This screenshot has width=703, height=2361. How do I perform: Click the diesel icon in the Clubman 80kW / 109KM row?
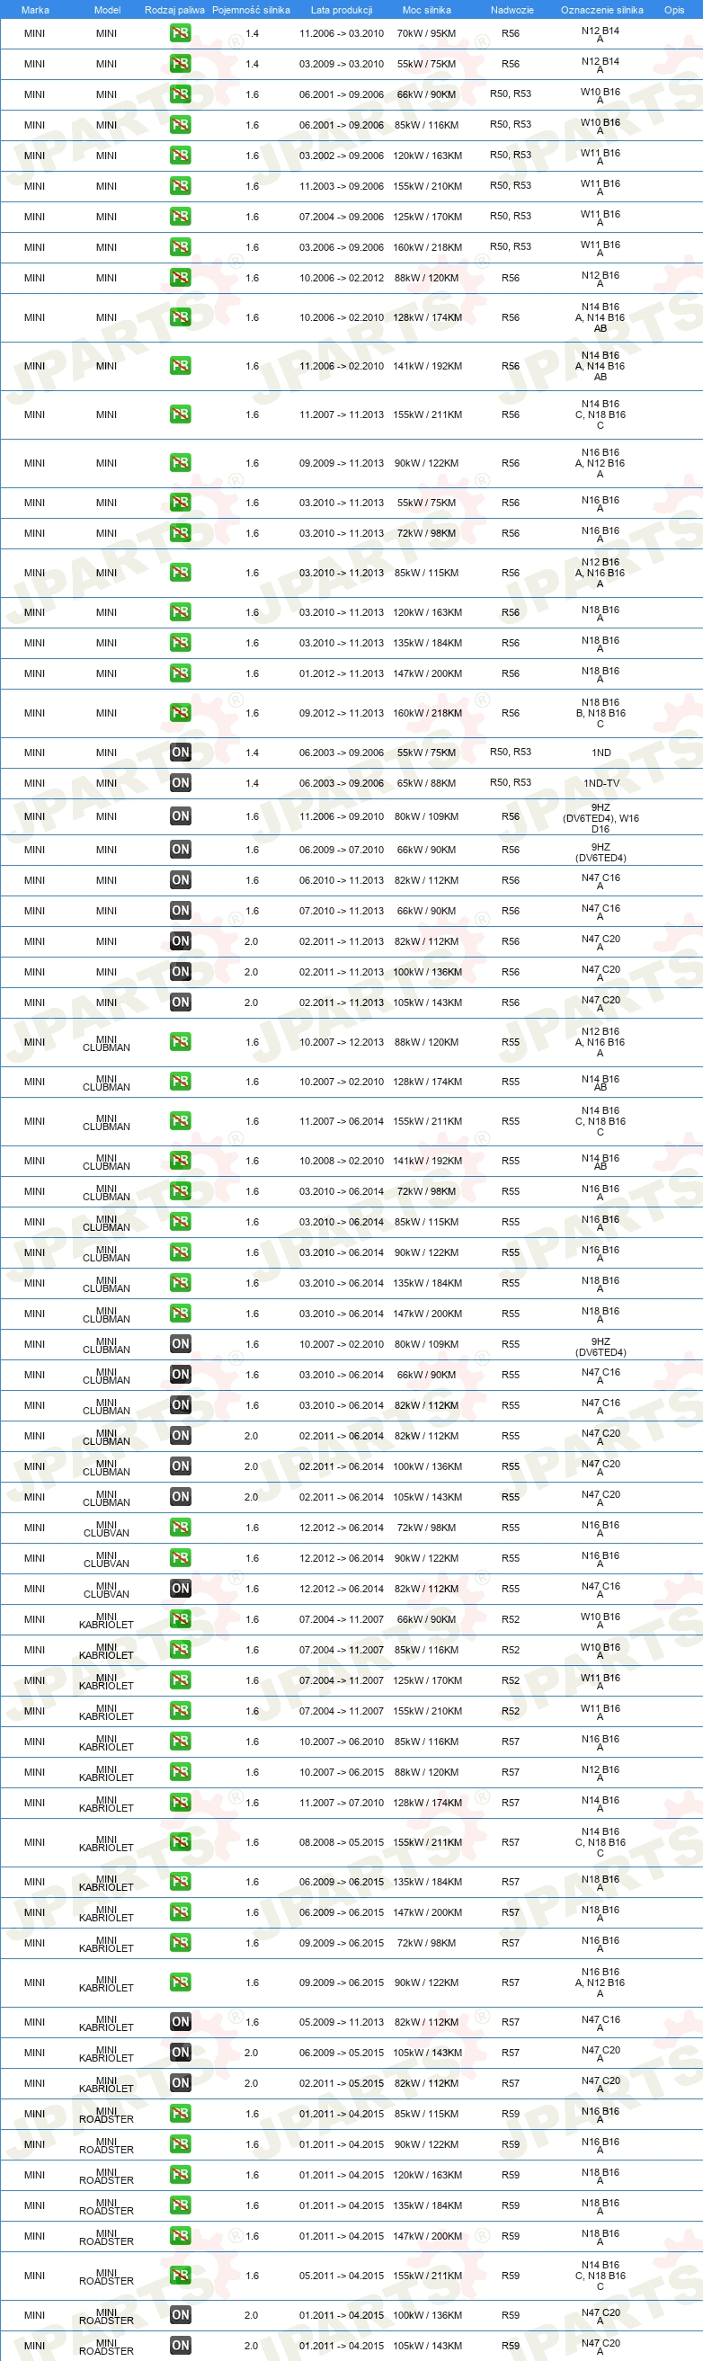(x=181, y=1343)
